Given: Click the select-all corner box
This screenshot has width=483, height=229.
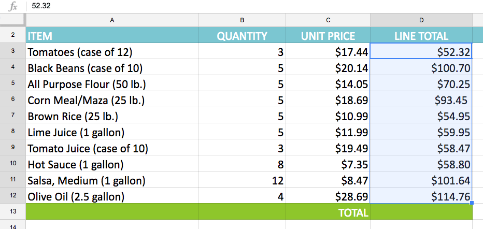Looking at the screenshot, I should [x=12, y=20].
